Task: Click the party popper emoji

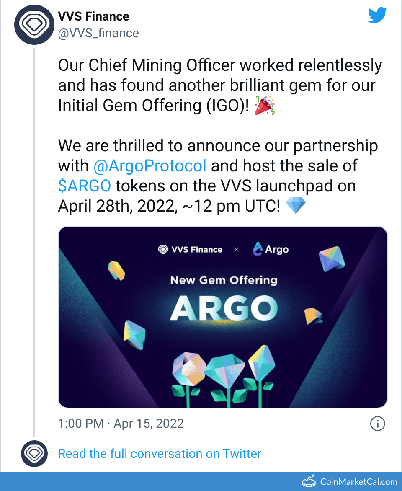Action: point(265,105)
